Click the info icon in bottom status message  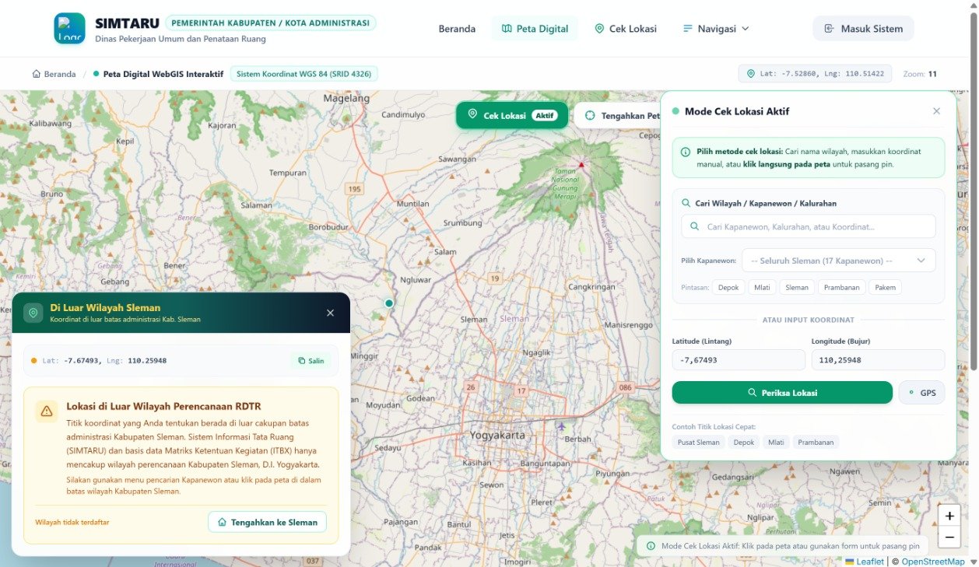(x=651, y=546)
